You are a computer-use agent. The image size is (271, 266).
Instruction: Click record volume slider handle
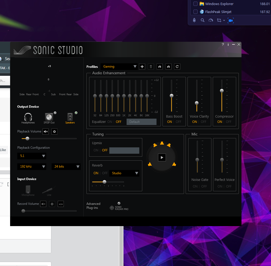23,211
